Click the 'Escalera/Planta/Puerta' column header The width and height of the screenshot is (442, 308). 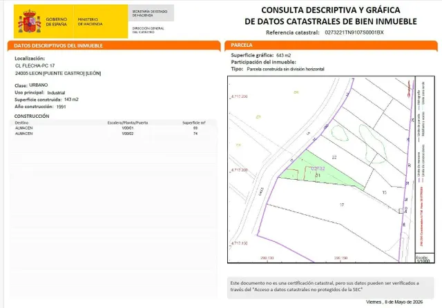(x=128, y=123)
